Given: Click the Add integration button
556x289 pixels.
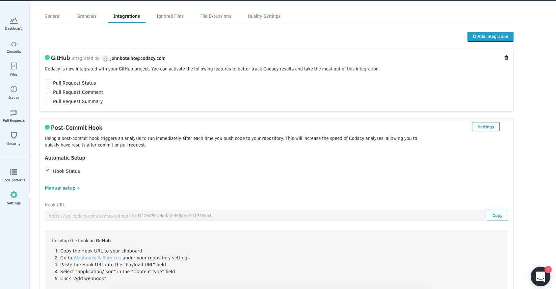Looking at the screenshot, I should click(490, 37).
